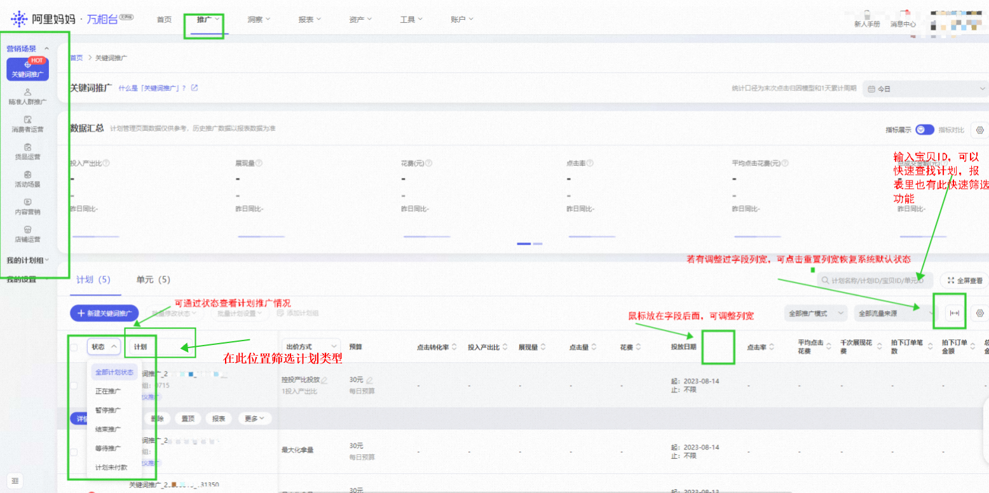Click the help icon next to 花费(元)
Screen dimensions: 989x493
428,163
